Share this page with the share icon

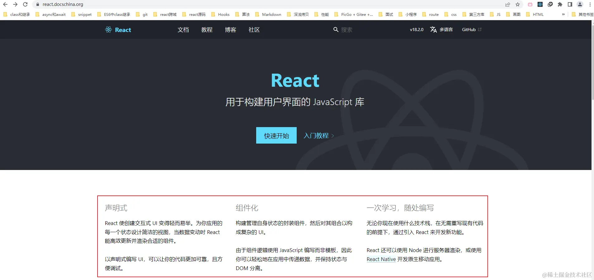[508, 4]
